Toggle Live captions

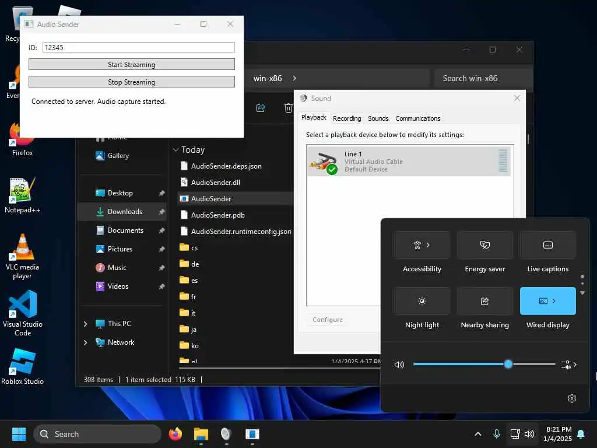point(547,245)
